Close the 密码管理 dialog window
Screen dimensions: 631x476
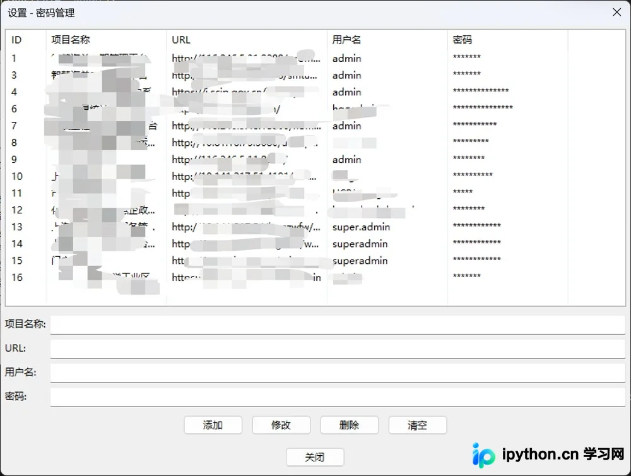tap(616, 13)
